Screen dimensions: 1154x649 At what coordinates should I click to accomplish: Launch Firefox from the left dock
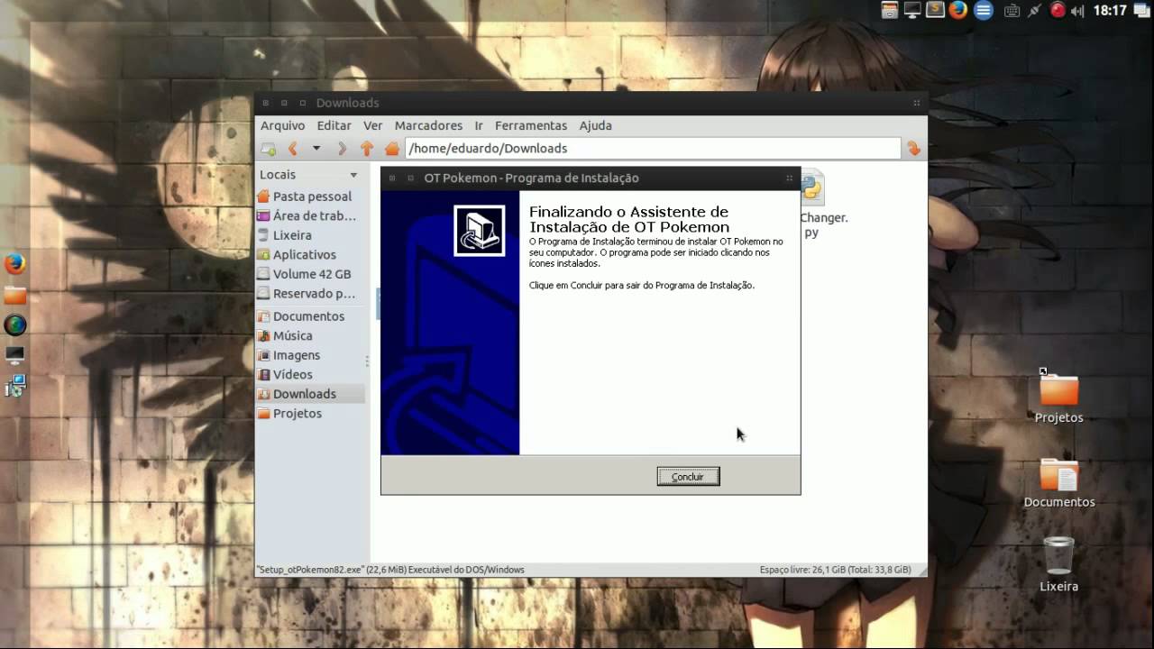[14, 264]
